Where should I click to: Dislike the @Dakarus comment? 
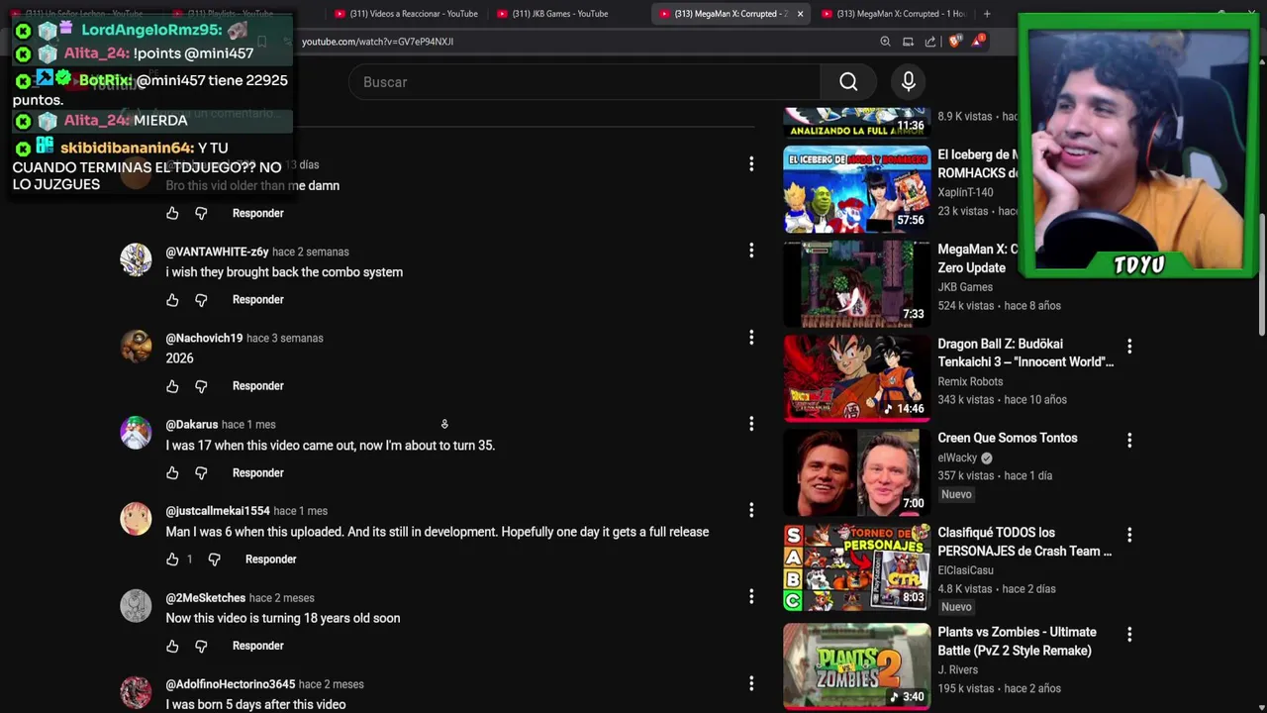pos(201,473)
